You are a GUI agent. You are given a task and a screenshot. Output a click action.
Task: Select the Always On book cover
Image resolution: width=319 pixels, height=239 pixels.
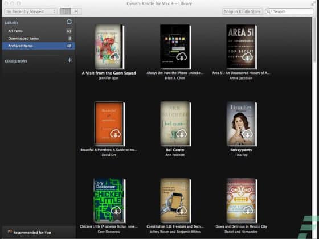point(175,47)
